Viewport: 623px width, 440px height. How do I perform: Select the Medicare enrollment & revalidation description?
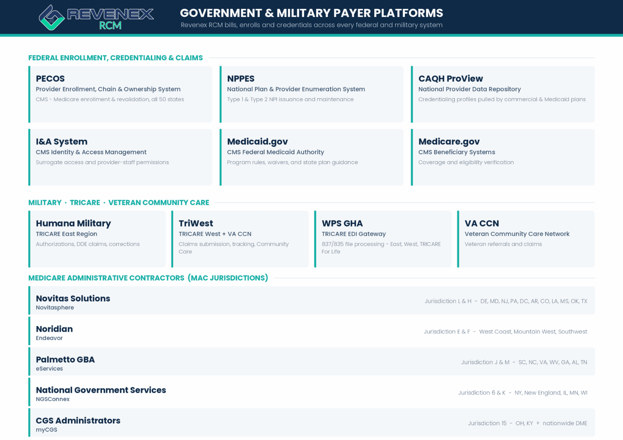(x=110, y=99)
